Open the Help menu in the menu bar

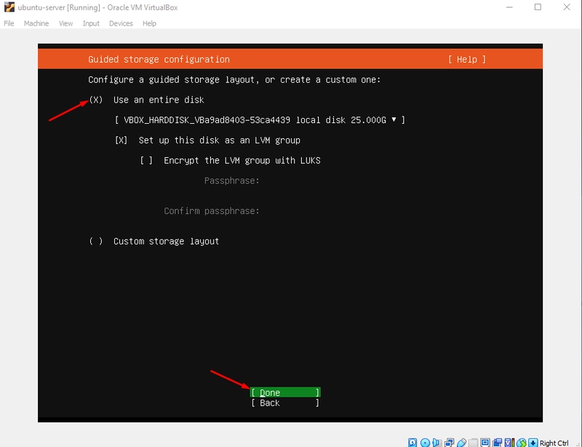point(149,23)
